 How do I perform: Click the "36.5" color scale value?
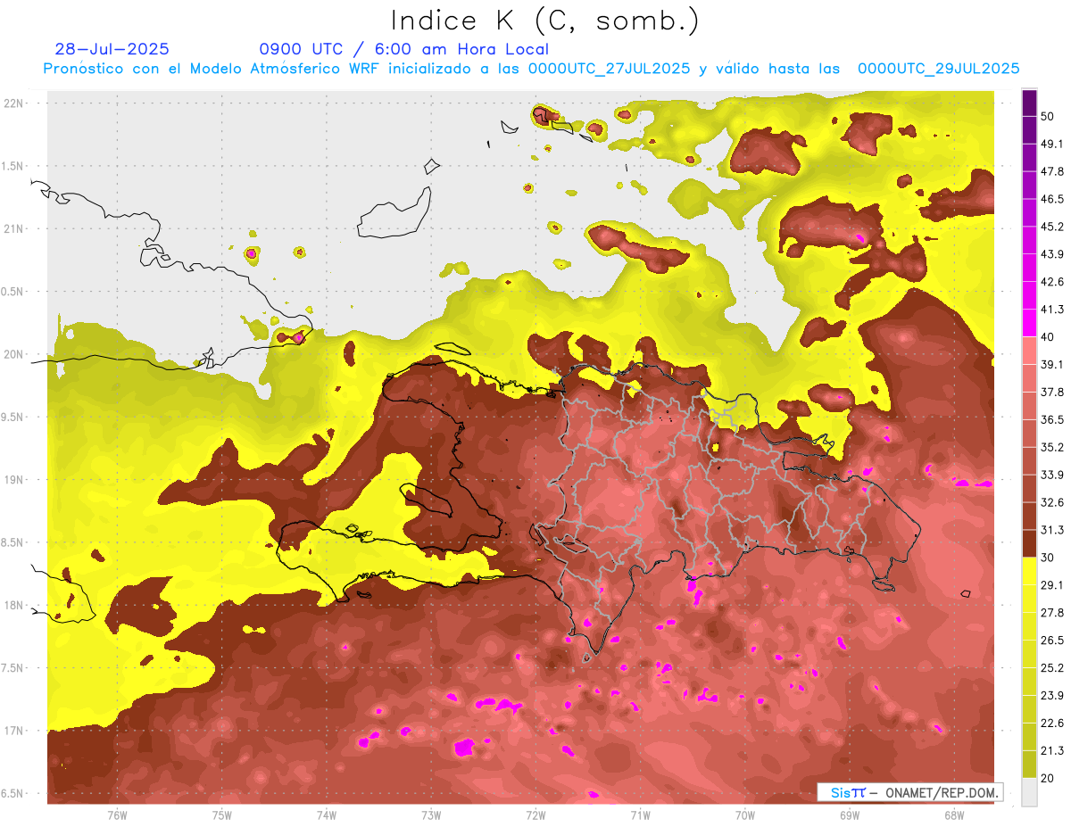pyautogui.click(x=1052, y=419)
